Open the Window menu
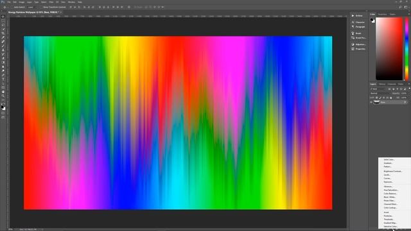This screenshot has width=411, height=231. (x=71, y=2)
